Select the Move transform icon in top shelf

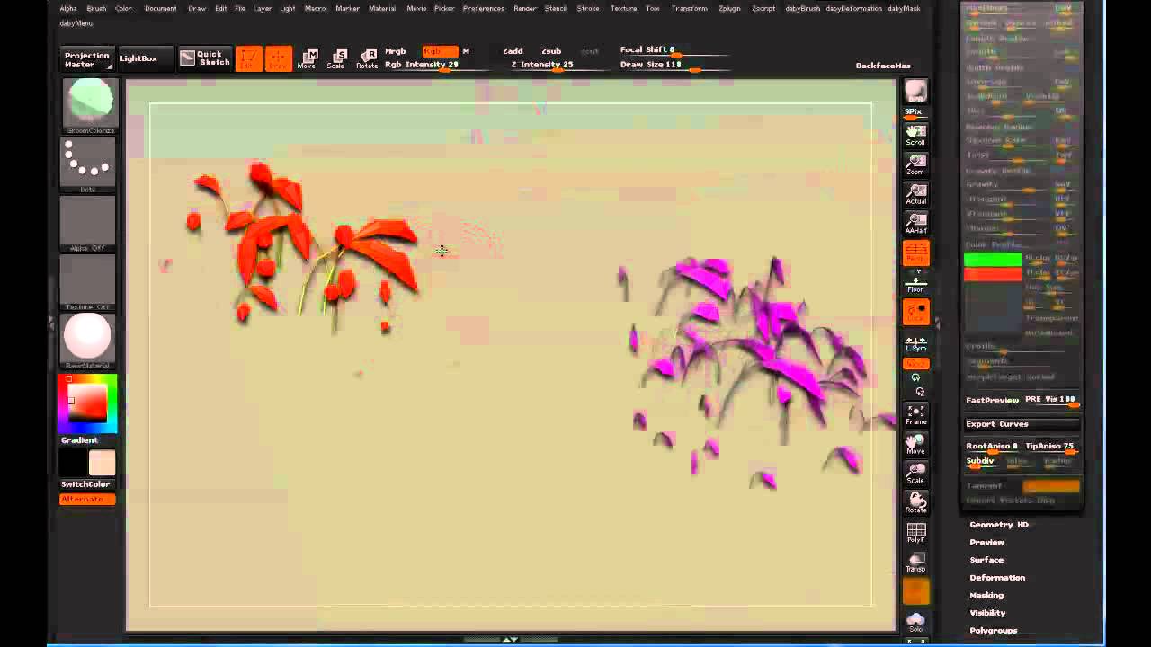pyautogui.click(x=308, y=59)
